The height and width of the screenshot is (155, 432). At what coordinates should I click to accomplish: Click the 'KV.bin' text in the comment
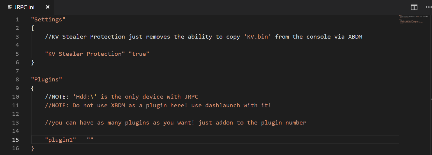(x=258, y=37)
